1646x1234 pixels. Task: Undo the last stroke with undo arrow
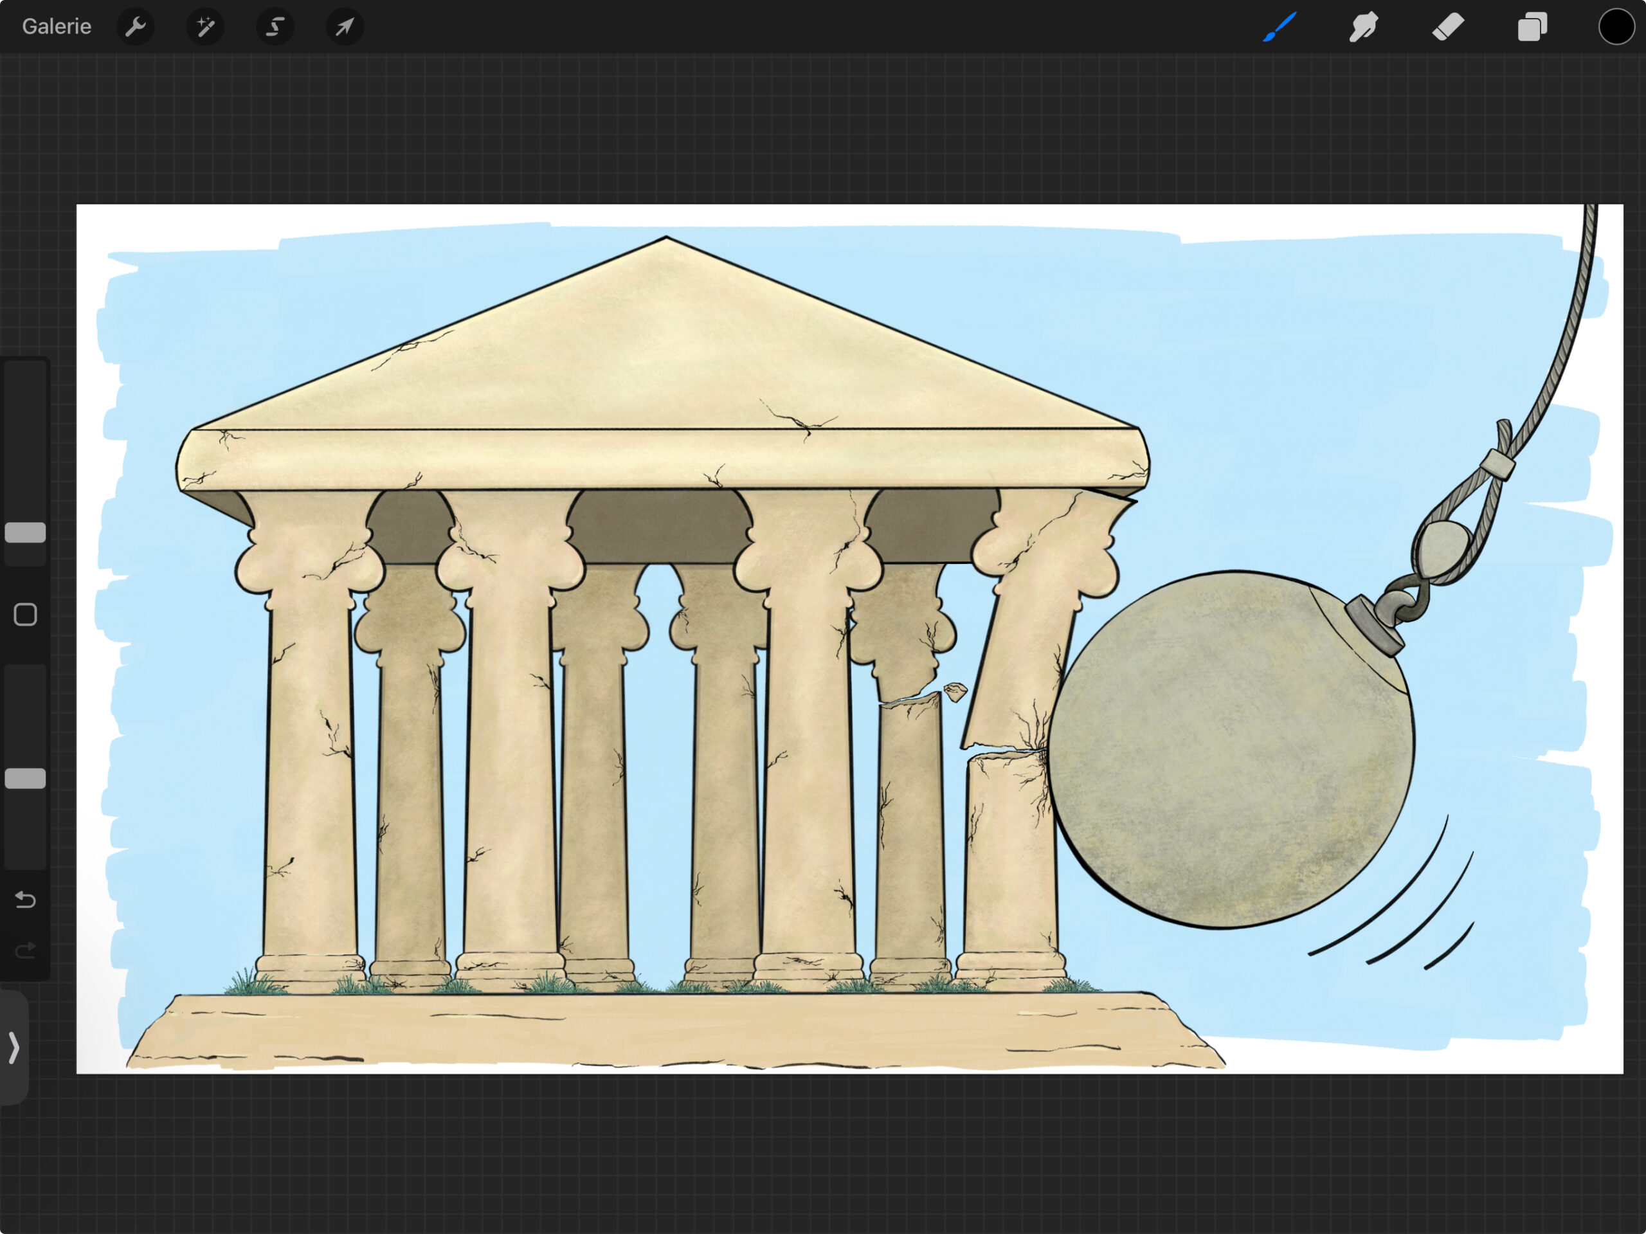coord(25,900)
